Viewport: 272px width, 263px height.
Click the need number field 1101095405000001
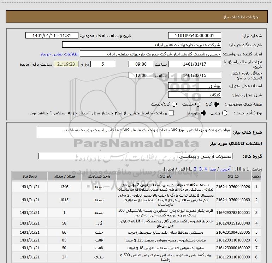[194, 36]
